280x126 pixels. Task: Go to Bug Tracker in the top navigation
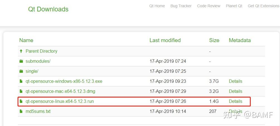point(181,6)
